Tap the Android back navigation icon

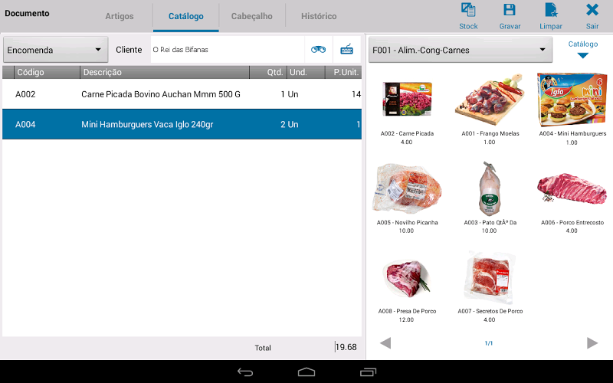(245, 372)
